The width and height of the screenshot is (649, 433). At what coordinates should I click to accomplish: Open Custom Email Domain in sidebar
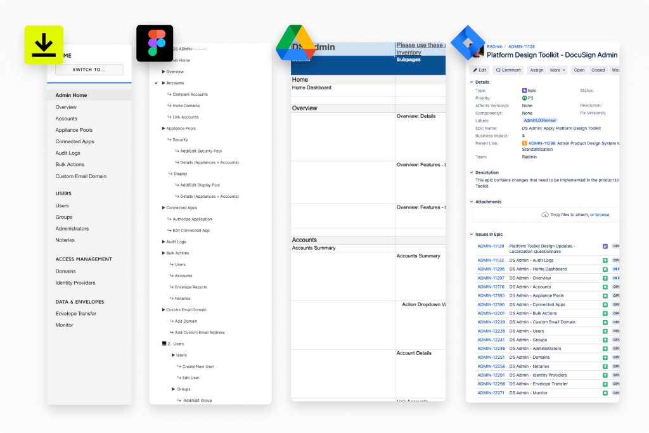(x=81, y=176)
